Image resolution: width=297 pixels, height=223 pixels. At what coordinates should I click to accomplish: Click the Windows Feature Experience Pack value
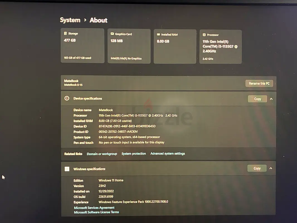[133, 202]
